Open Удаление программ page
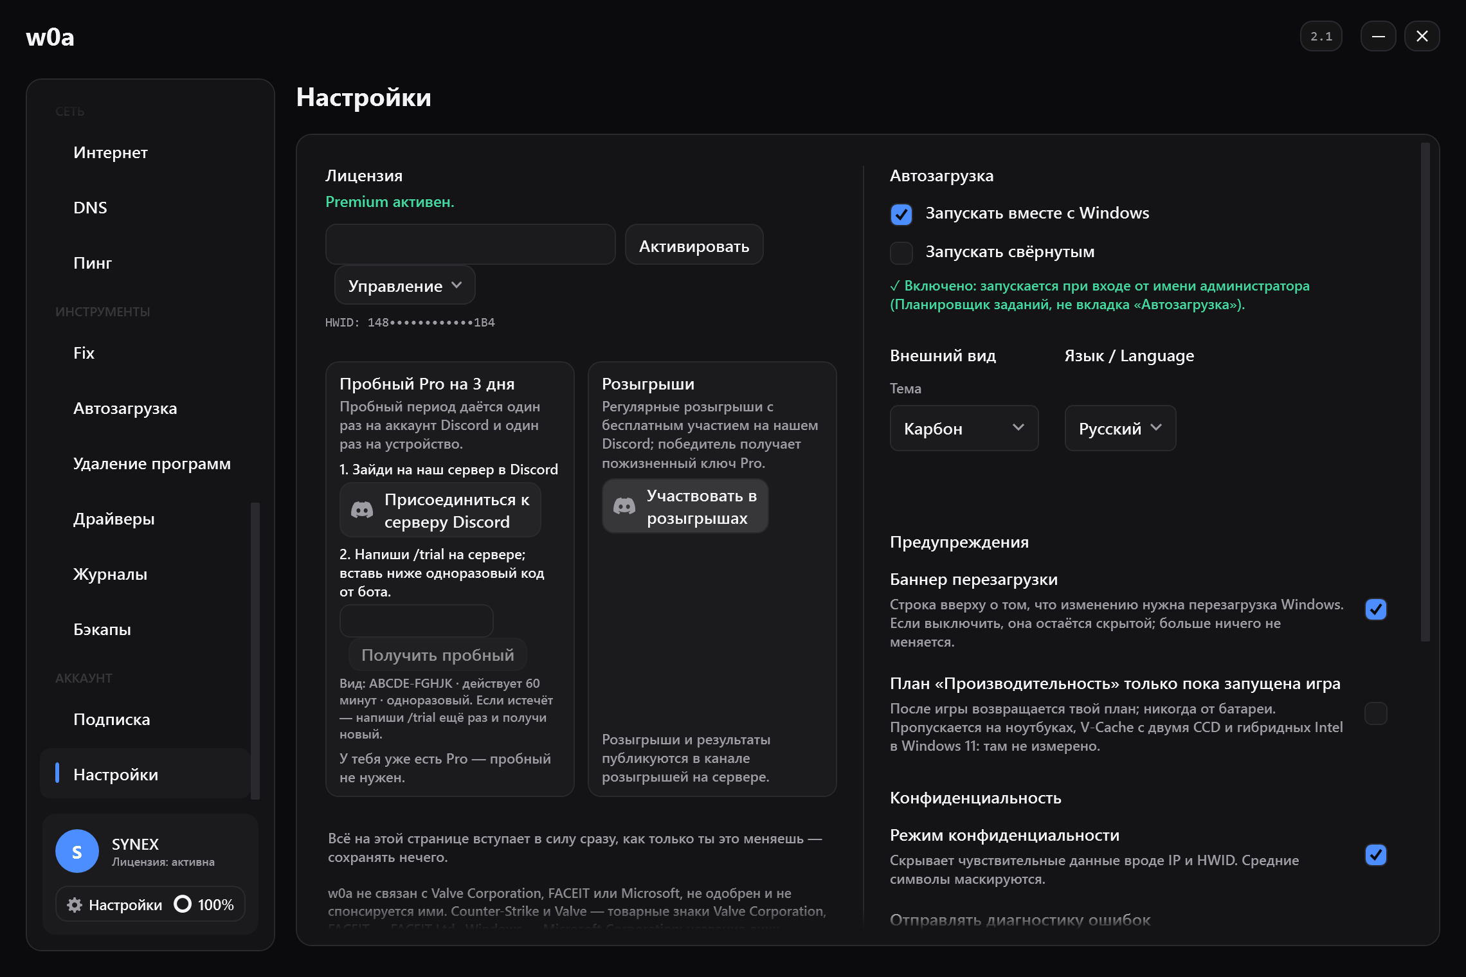Viewport: 1466px width, 977px height. point(145,463)
